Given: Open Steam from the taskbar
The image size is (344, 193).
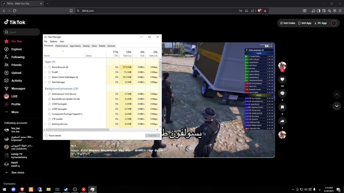Looking at the screenshot, I should click(66, 190).
